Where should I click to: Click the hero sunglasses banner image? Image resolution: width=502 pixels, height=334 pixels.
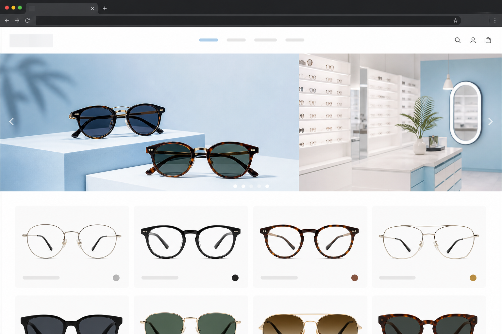[149, 122]
